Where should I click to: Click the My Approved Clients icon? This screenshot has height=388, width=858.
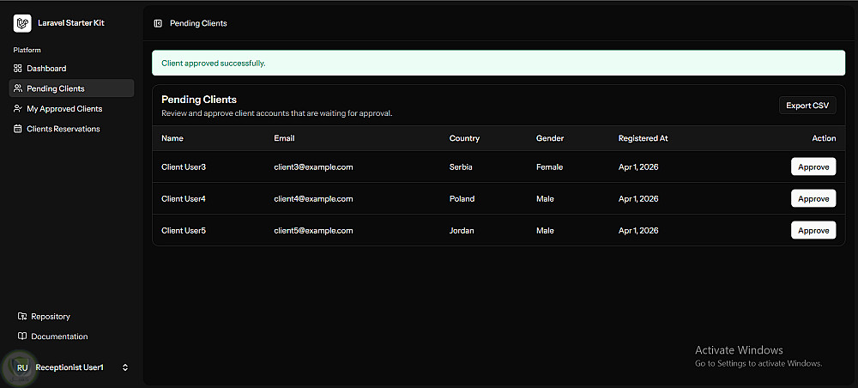coord(17,109)
